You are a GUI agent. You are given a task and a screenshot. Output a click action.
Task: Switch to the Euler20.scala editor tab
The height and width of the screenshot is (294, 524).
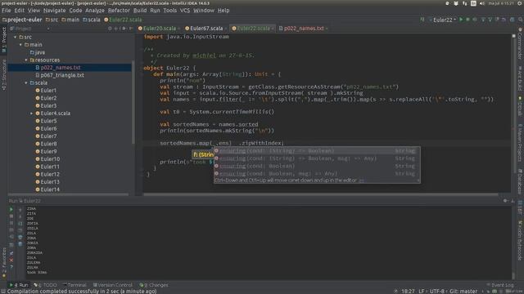pyautogui.click(x=159, y=29)
